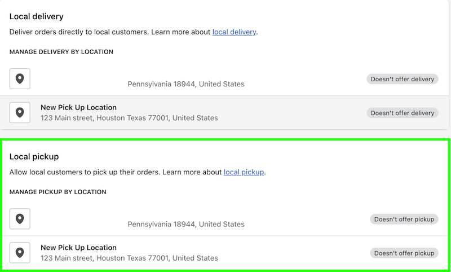Click the "Manage delivery by location" label
Screen dimensions: 451x272
(x=61, y=52)
